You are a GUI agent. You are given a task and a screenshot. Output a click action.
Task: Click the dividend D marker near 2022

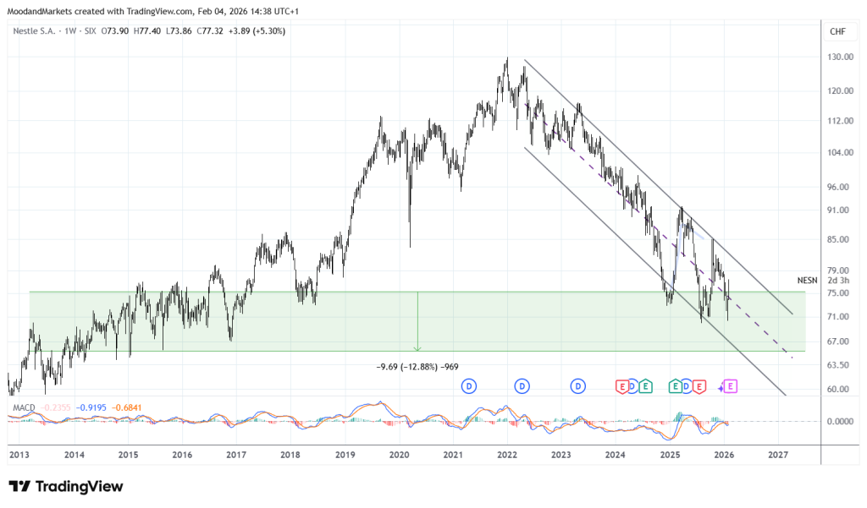[523, 386]
